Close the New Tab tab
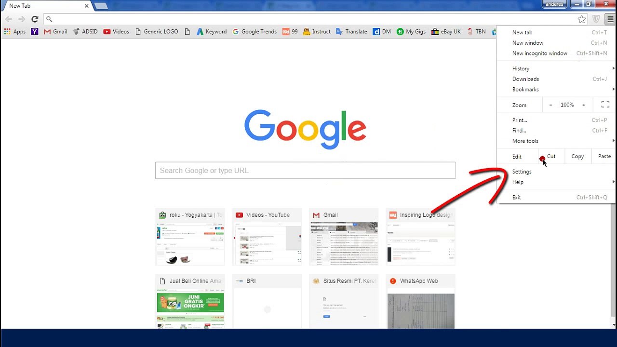 (x=87, y=6)
